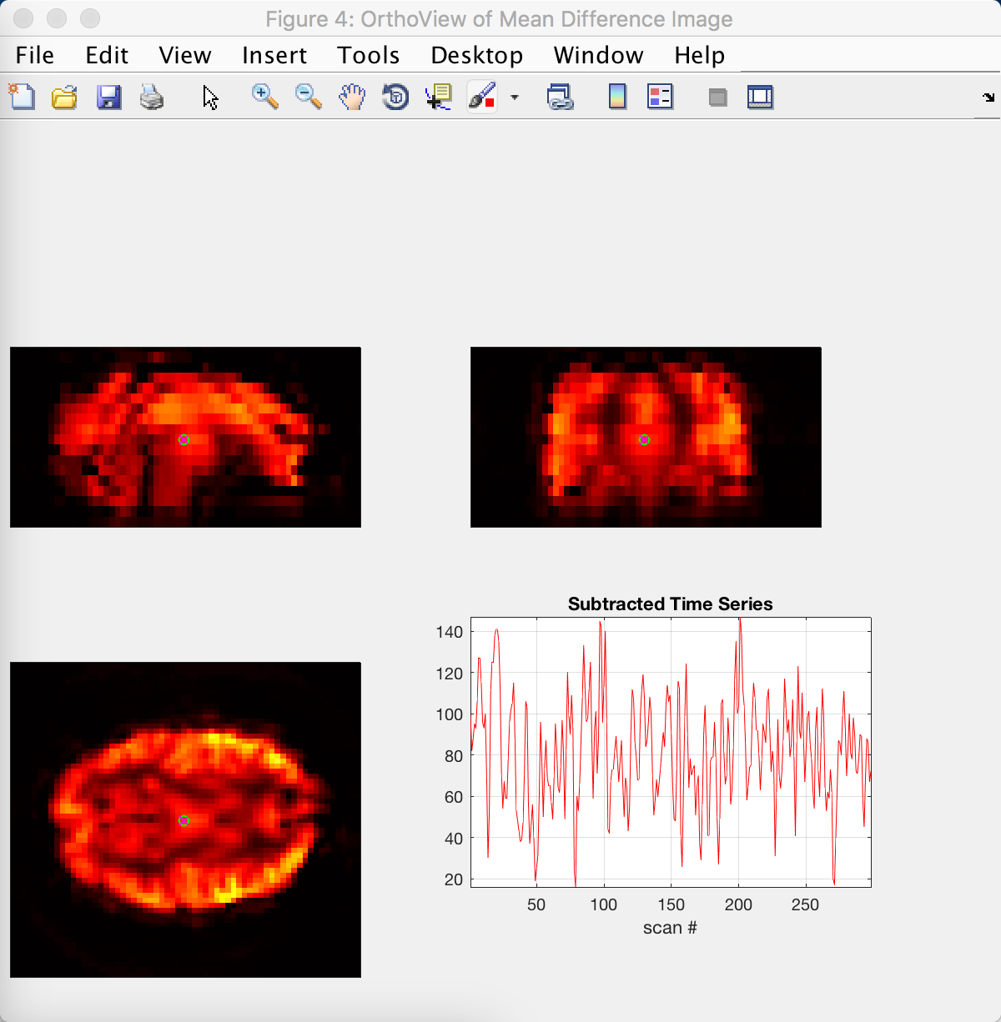This screenshot has width=1001, height=1022.
Task: Minimize the figure window
Action: coord(57,18)
